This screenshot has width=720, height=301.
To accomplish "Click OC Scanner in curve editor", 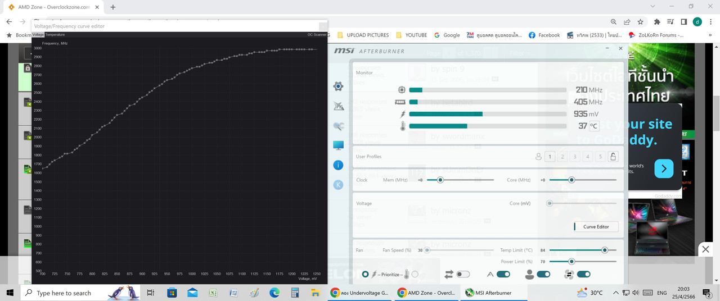I will pos(317,35).
